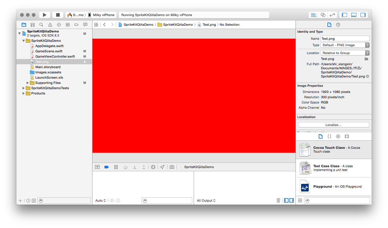Open the Report navigator
The width and height of the screenshot is (388, 228).
click(85, 25)
